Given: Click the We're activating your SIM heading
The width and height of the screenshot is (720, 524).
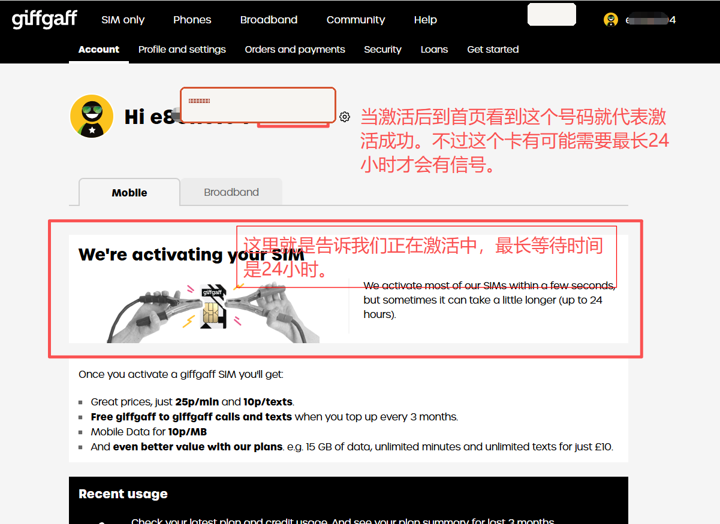Looking at the screenshot, I should 191,255.
